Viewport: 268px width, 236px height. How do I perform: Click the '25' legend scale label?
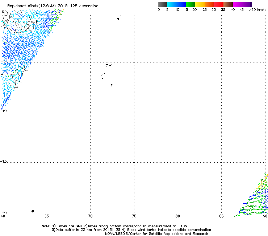205,10
